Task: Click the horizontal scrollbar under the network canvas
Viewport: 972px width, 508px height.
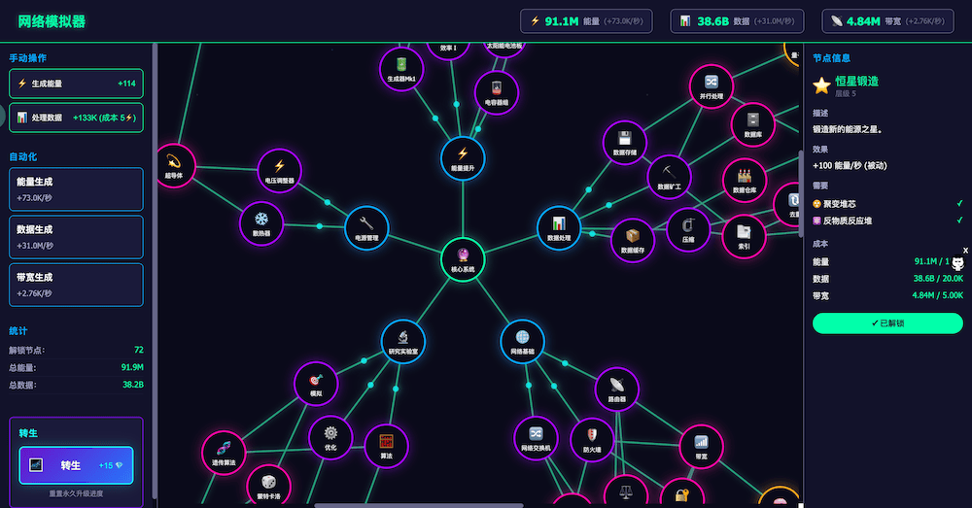Action: pyautogui.click(x=418, y=505)
